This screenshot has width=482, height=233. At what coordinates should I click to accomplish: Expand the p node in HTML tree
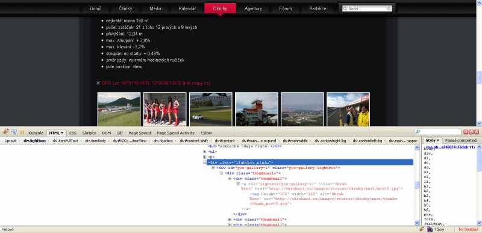point(205,157)
